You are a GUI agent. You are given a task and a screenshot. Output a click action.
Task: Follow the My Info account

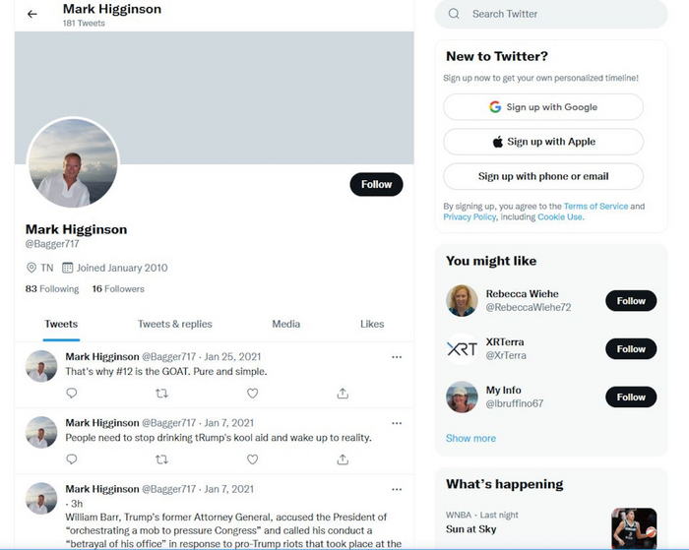[x=630, y=397]
